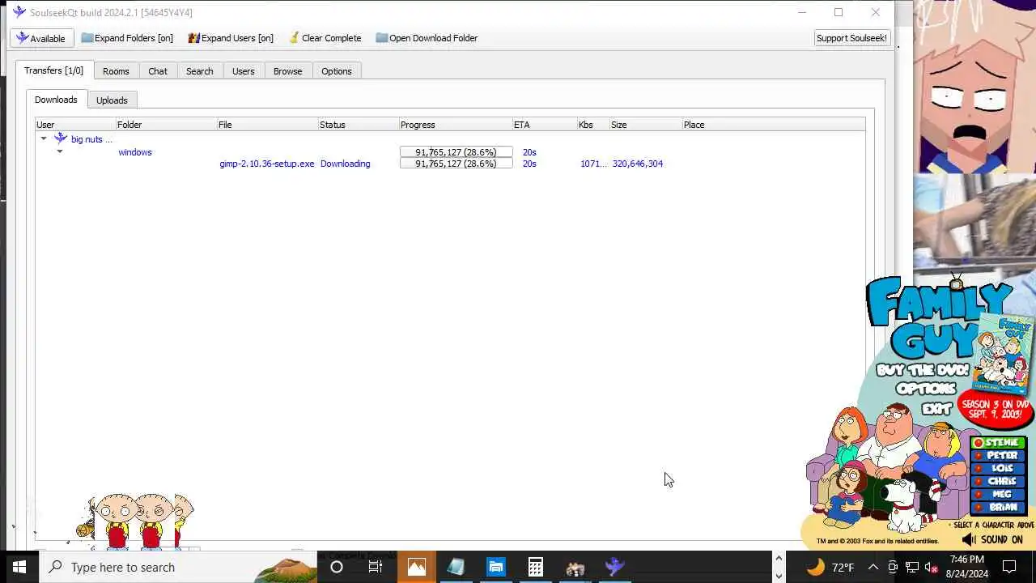Open the Windows Start menu
Screen dimensions: 1036x583
click(x=19, y=567)
